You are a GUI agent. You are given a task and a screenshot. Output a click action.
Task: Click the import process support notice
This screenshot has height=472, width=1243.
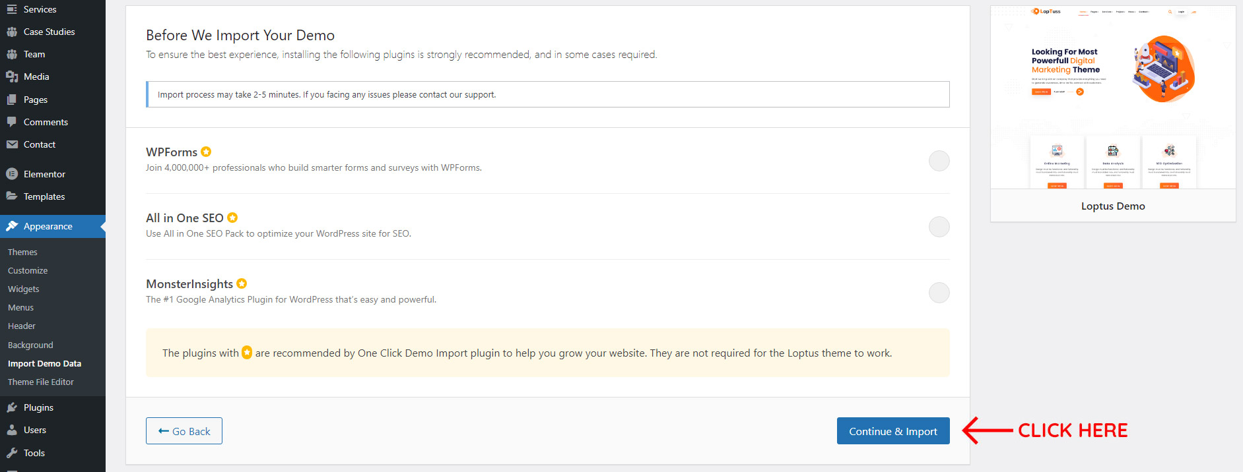pyautogui.click(x=548, y=94)
